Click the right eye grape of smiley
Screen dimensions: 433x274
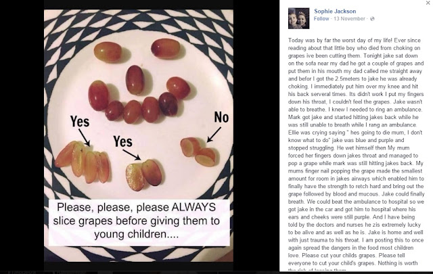tap(166, 48)
